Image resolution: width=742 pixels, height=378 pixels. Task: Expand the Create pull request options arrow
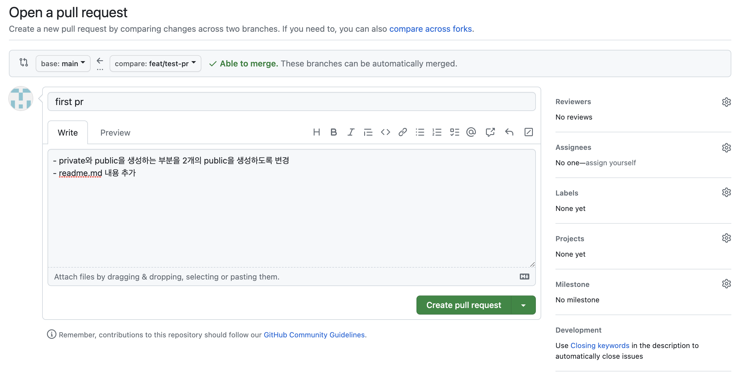point(523,305)
